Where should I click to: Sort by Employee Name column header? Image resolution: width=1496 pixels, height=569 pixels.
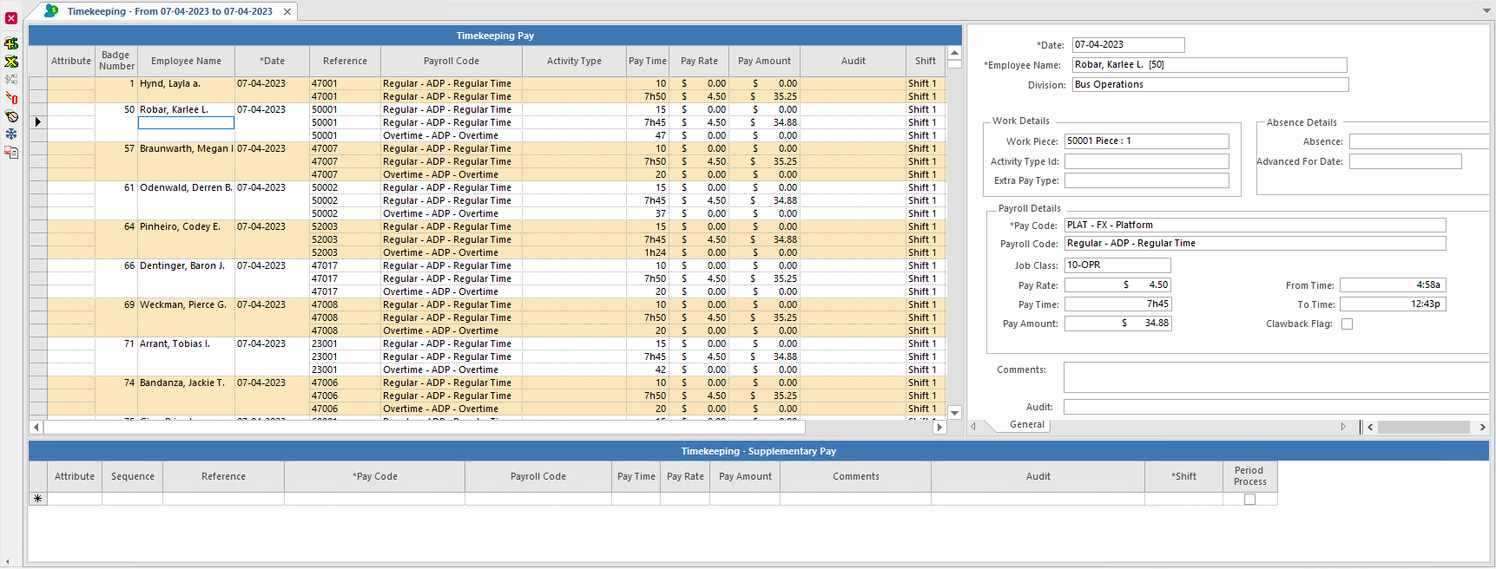(186, 62)
